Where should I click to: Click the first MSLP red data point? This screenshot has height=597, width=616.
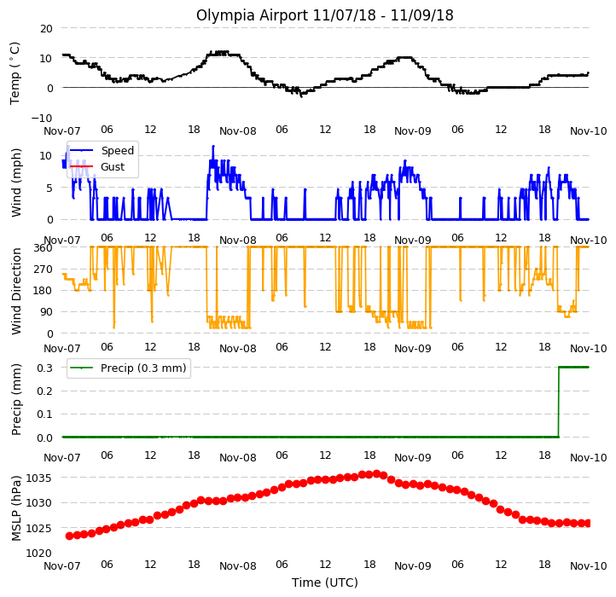click(x=70, y=536)
